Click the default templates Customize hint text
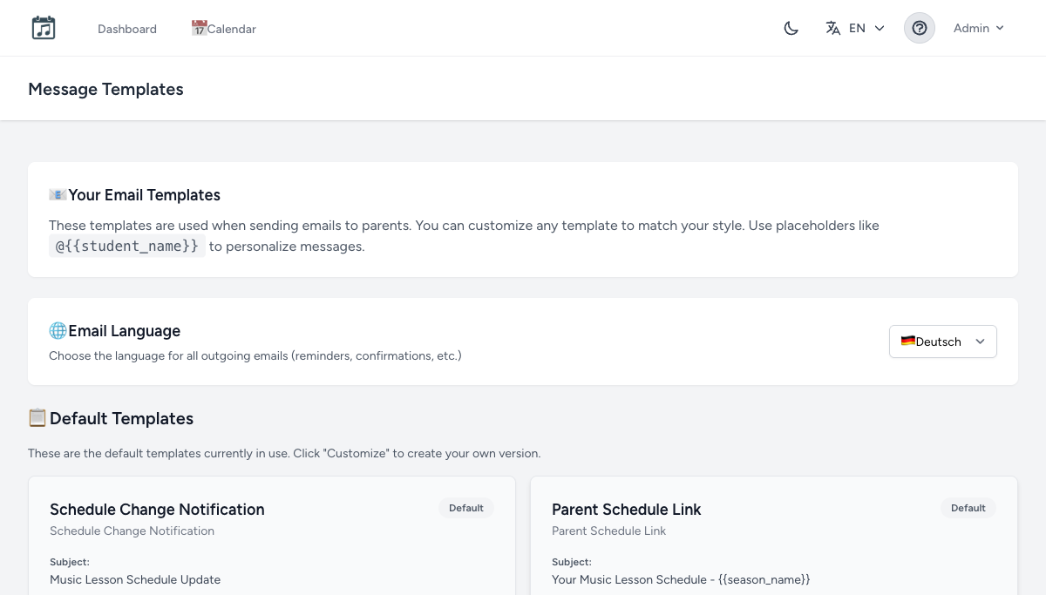This screenshot has width=1046, height=595. point(284,453)
